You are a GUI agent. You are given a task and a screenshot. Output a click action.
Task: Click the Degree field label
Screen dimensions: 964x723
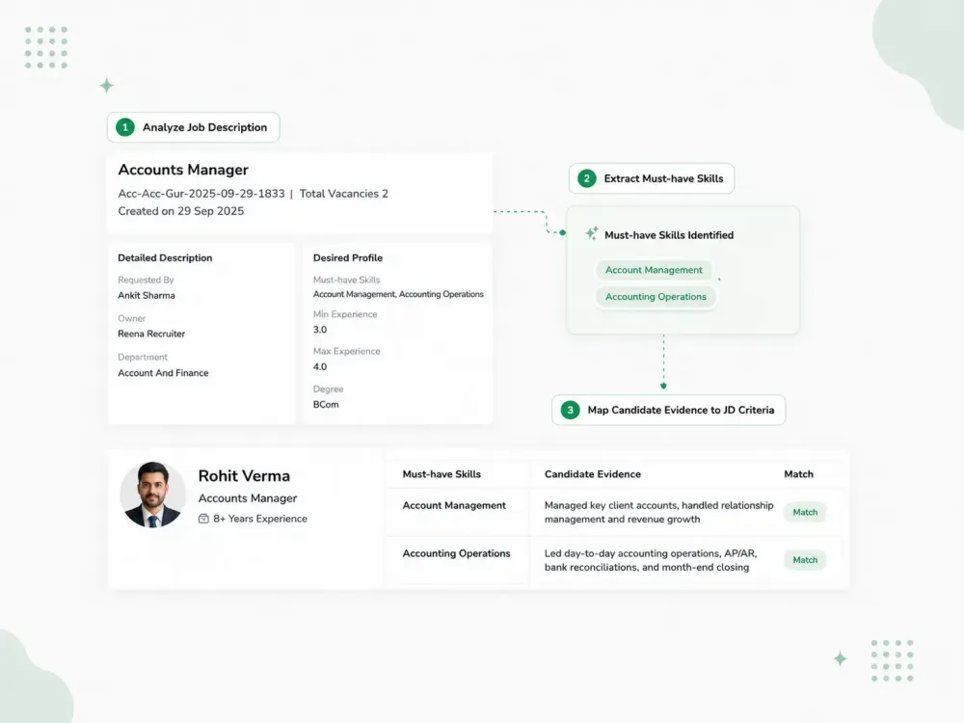pos(329,389)
